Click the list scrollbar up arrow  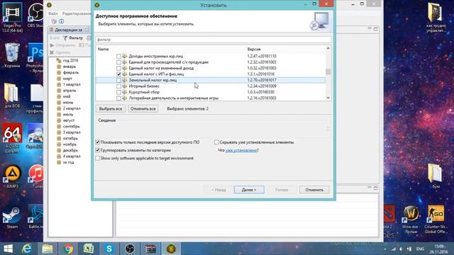328,49
